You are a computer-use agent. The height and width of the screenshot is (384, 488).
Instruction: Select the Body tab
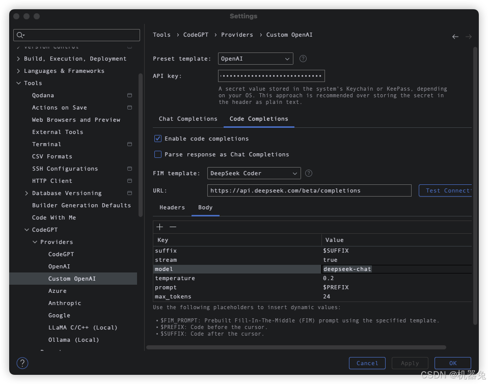coord(205,207)
